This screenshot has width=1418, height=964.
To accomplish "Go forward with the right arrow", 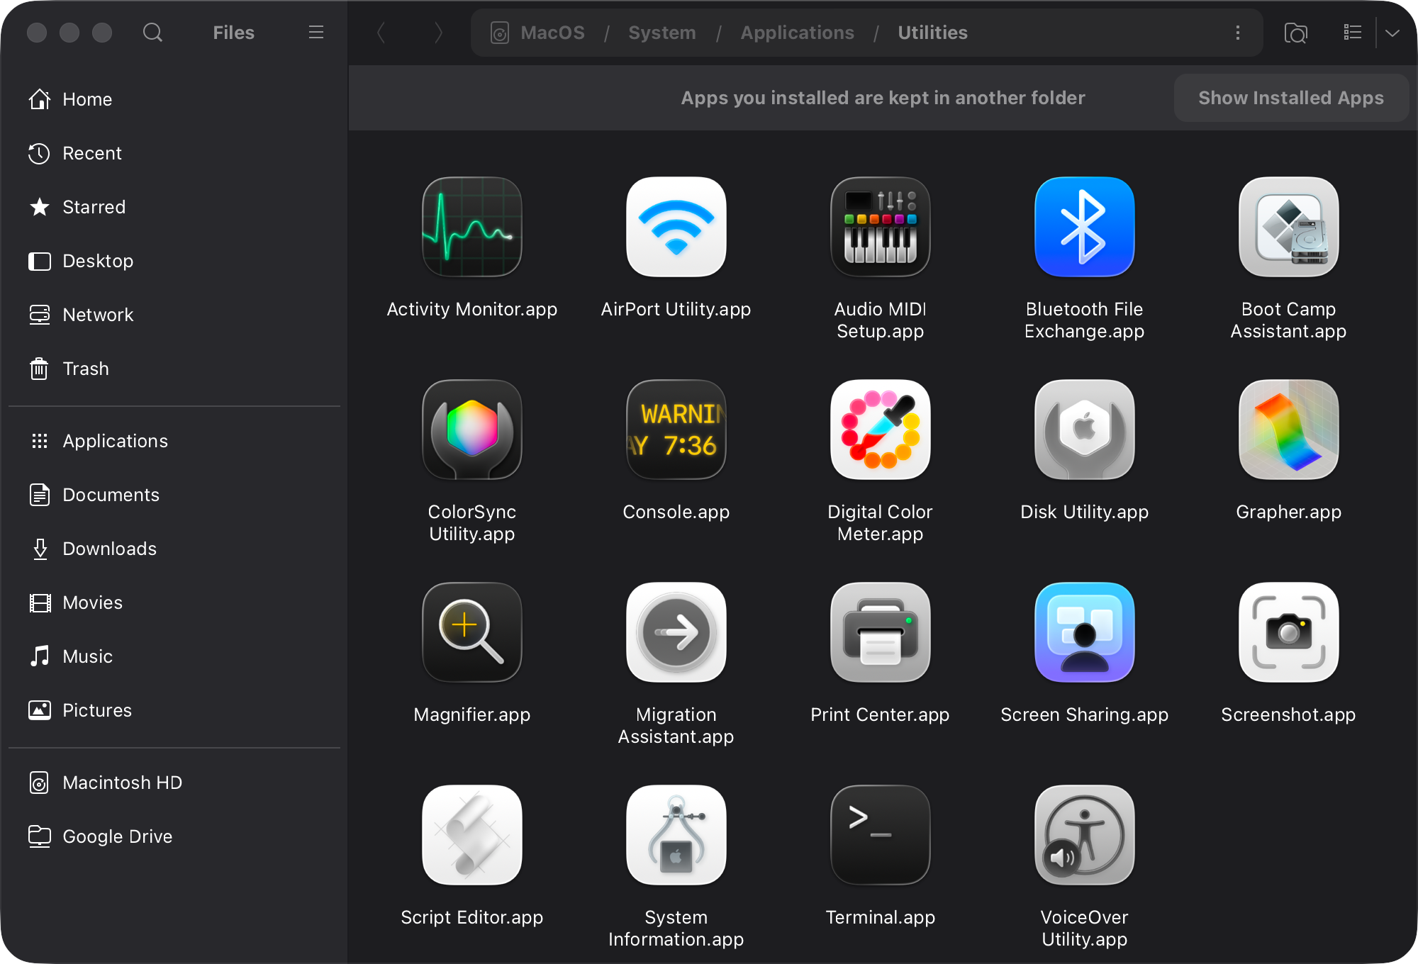I will coord(438,33).
